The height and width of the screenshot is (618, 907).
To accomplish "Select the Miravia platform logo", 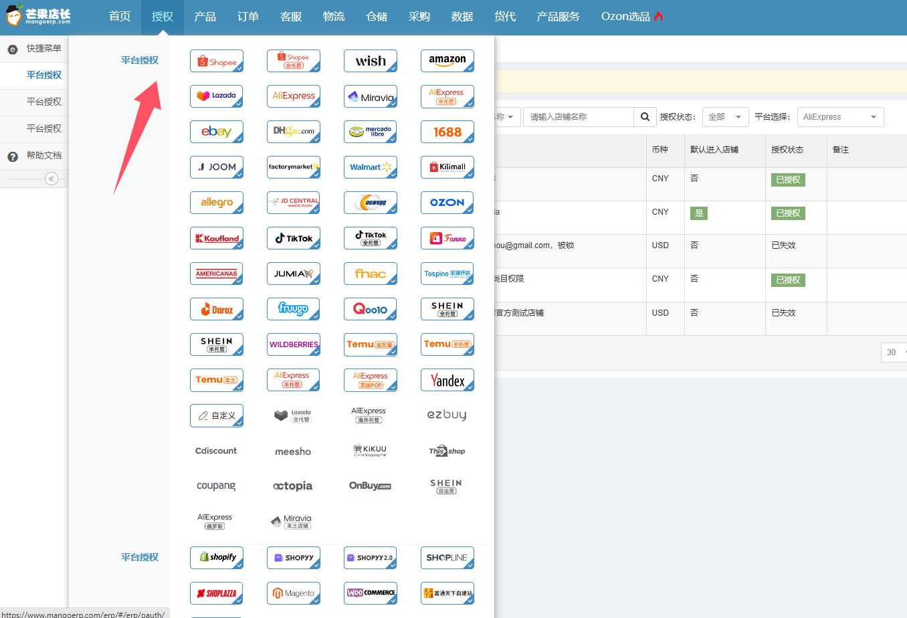I will pyautogui.click(x=371, y=96).
